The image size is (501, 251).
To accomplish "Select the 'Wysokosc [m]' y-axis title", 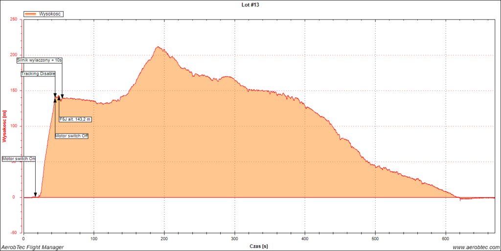I will (x=4, y=126).
